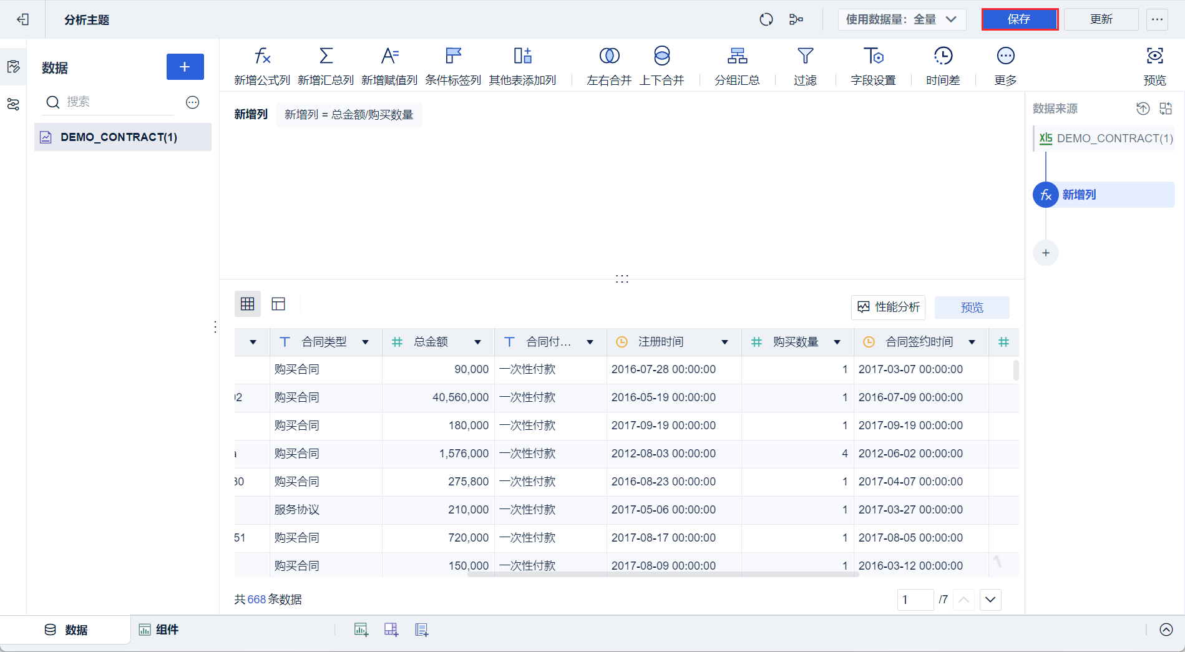Open the 注册时间 column dropdown arrow
Image resolution: width=1185 pixels, height=652 pixels.
(x=725, y=342)
